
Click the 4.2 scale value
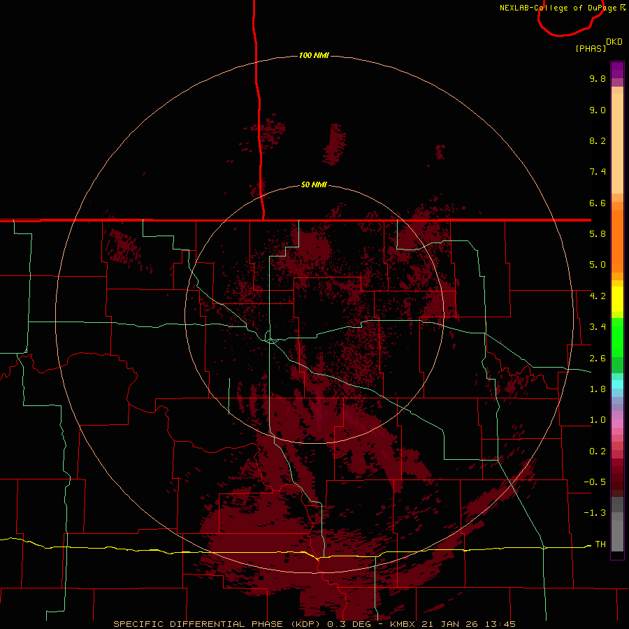[598, 296]
